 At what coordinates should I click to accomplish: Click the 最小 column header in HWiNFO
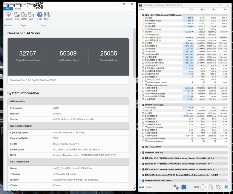203,9
